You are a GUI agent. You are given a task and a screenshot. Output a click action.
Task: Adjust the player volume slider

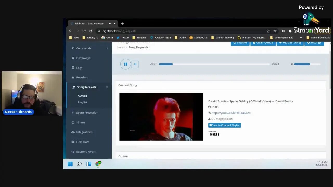point(307,64)
